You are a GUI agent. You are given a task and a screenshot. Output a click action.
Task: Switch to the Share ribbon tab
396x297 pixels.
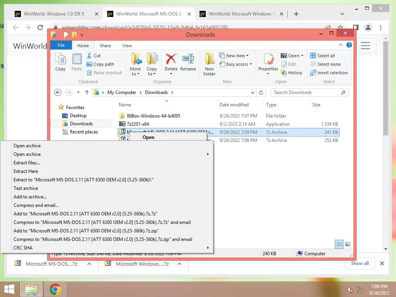coord(105,46)
